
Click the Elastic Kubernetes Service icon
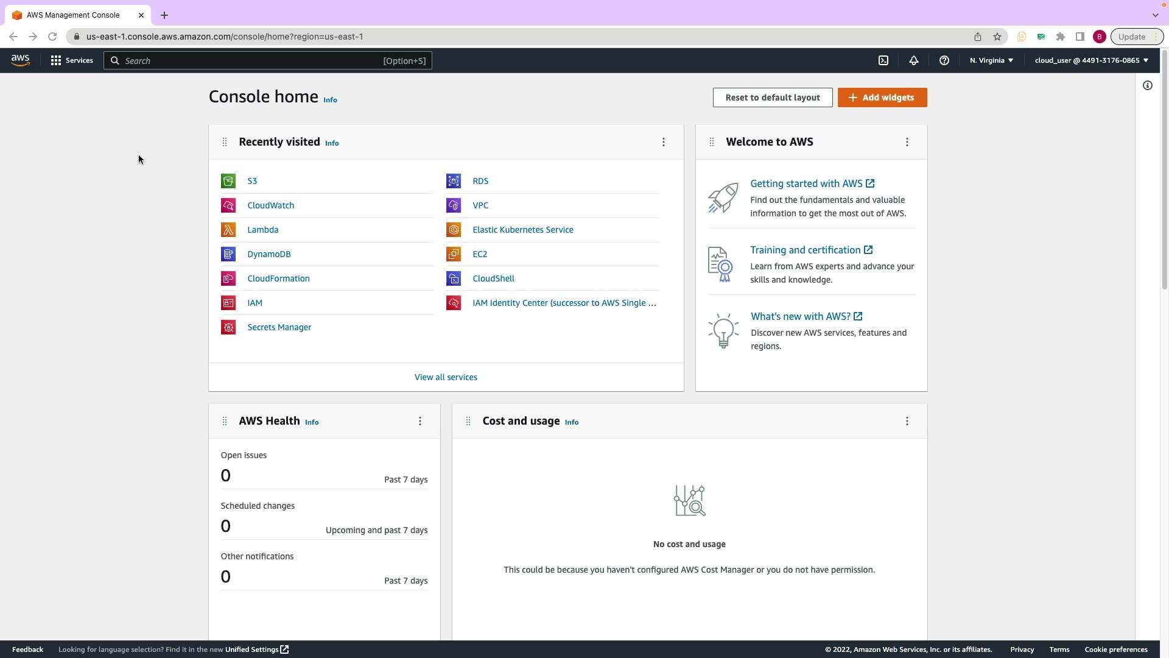tap(454, 230)
